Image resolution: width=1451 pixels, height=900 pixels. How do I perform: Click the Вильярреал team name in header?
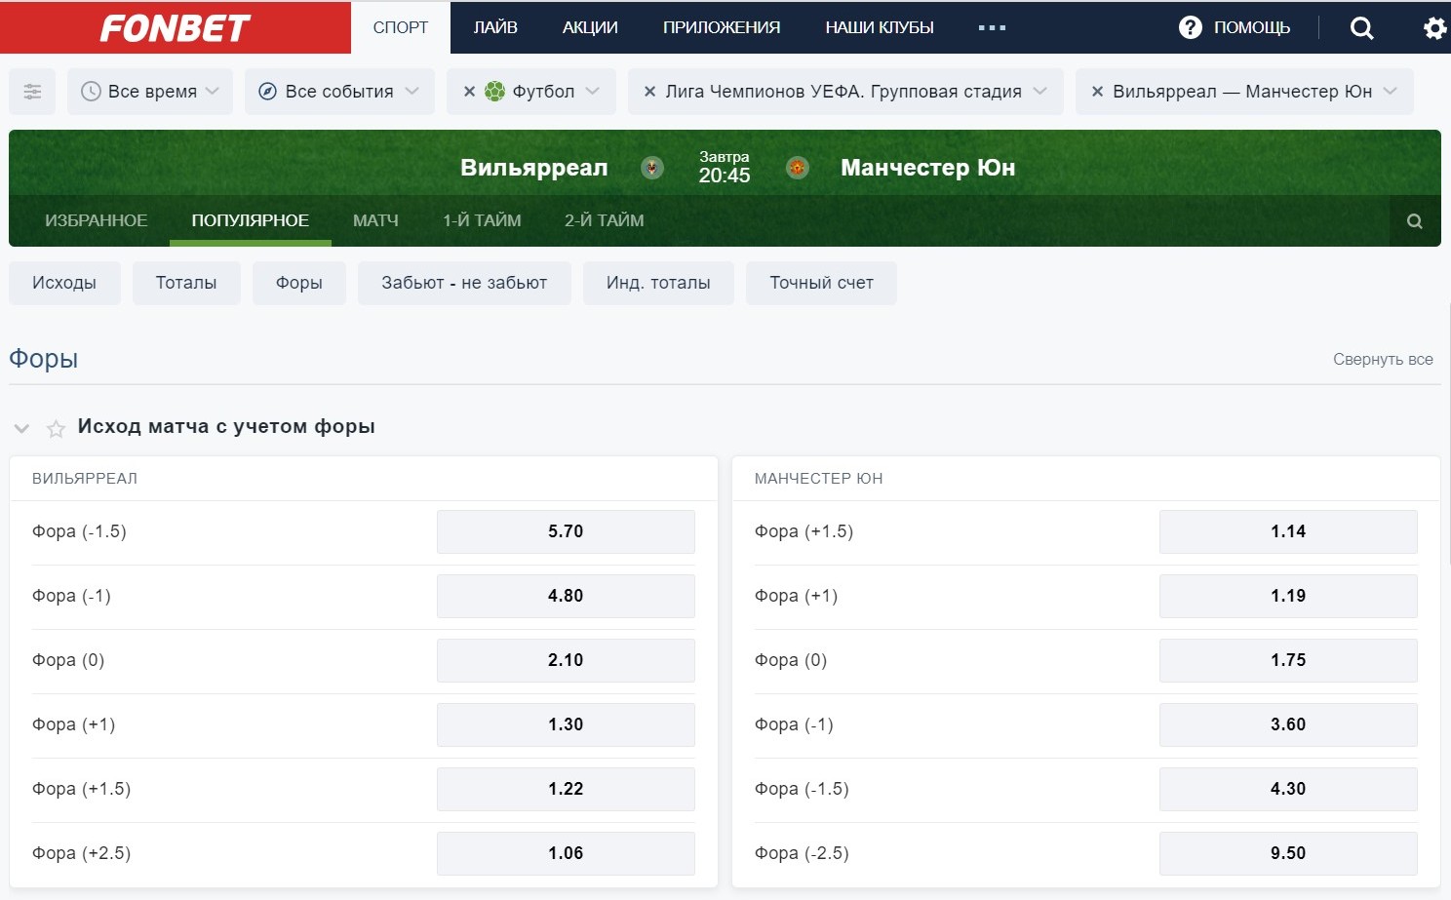pyautogui.click(x=534, y=168)
